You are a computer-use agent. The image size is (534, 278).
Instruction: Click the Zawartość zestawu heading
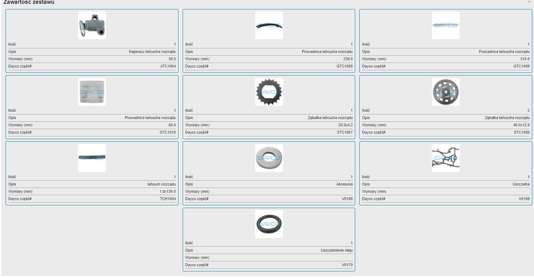[29, 2]
